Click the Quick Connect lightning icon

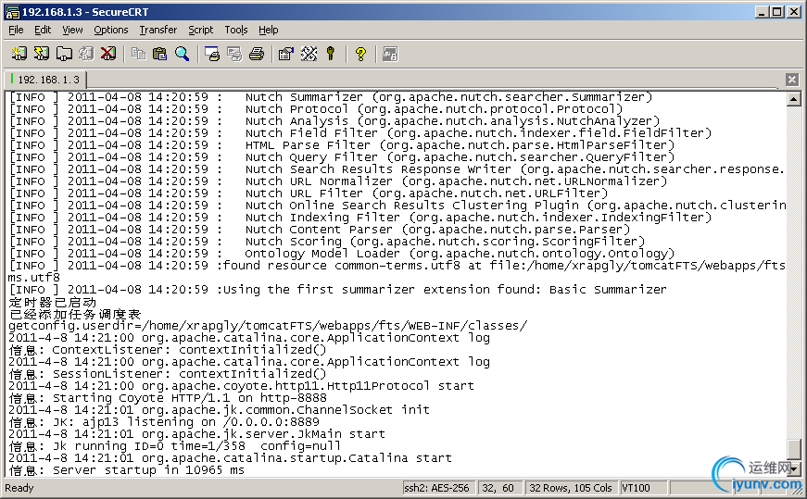click(41, 54)
